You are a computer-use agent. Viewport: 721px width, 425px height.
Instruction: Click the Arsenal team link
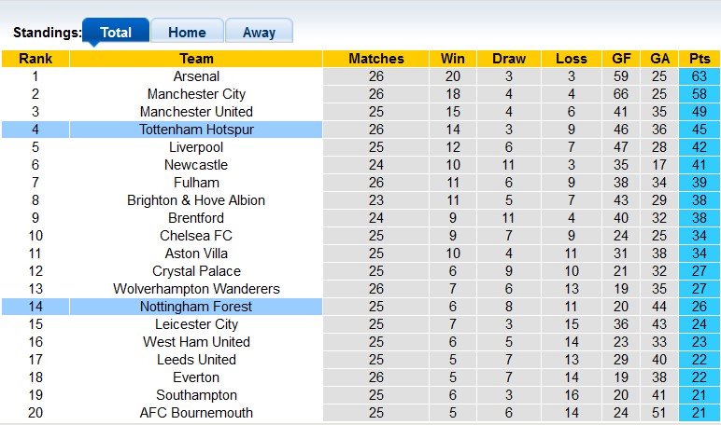[x=196, y=76]
